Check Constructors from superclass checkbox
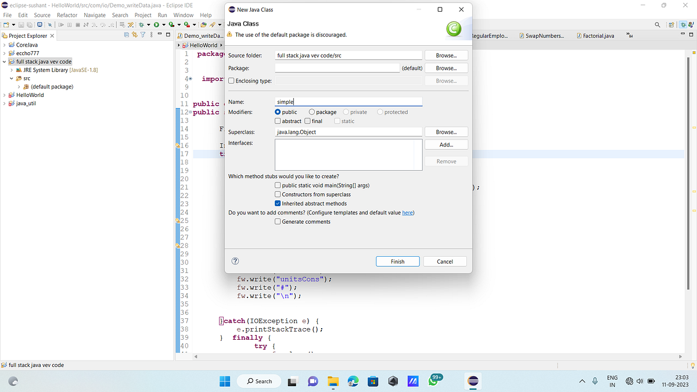Viewport: 697px width, 392px height. point(278,195)
